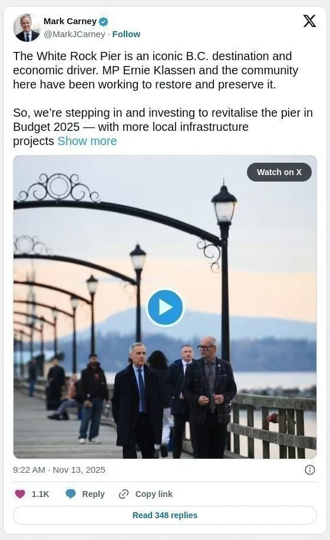
Task: Click Mark Carney's profile avatar
Action: pyautogui.click(x=27, y=28)
